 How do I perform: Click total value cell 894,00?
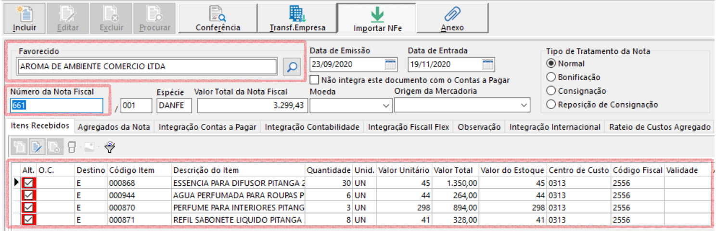click(455, 207)
